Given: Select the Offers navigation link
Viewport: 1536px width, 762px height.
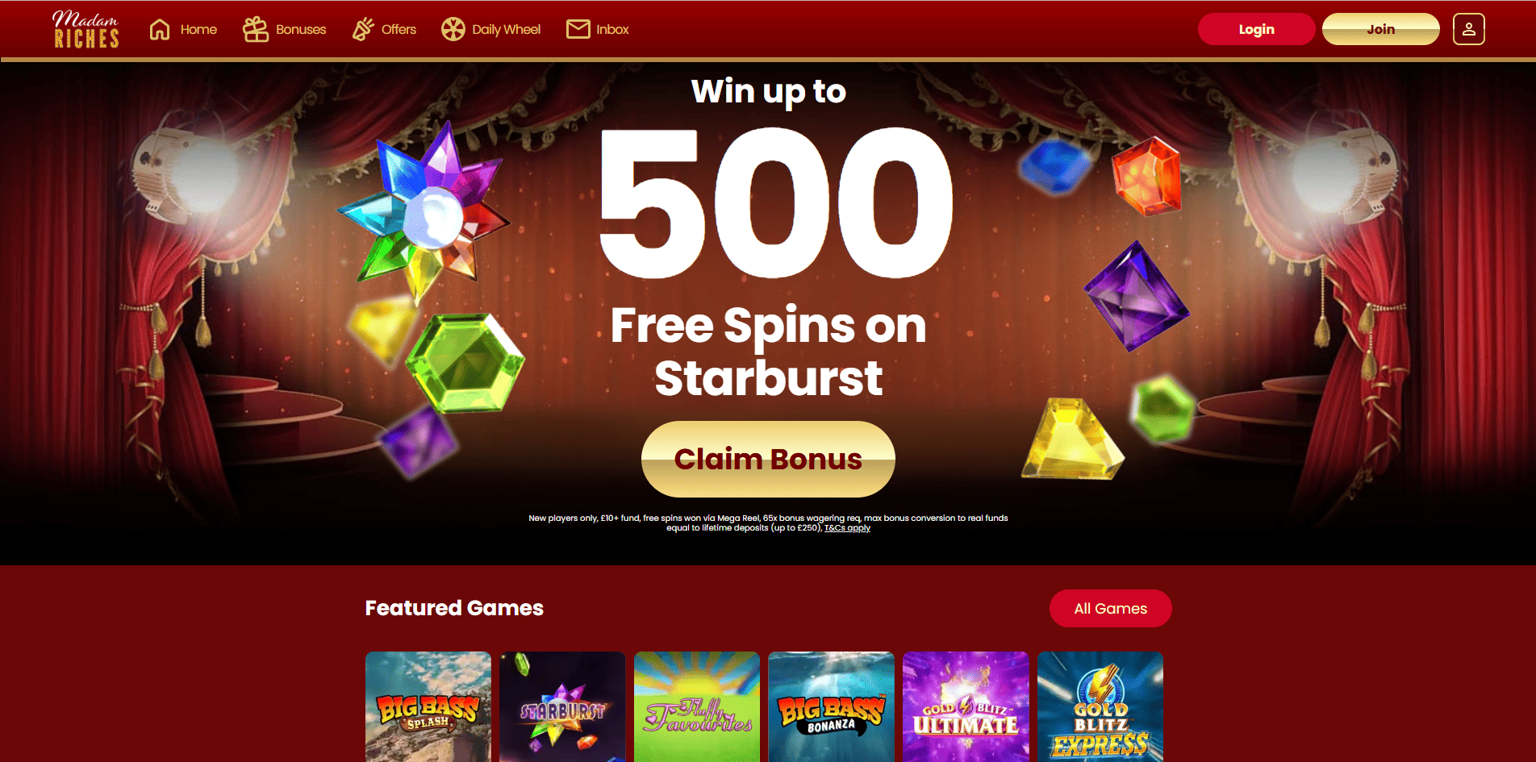Looking at the screenshot, I should pyautogui.click(x=385, y=29).
